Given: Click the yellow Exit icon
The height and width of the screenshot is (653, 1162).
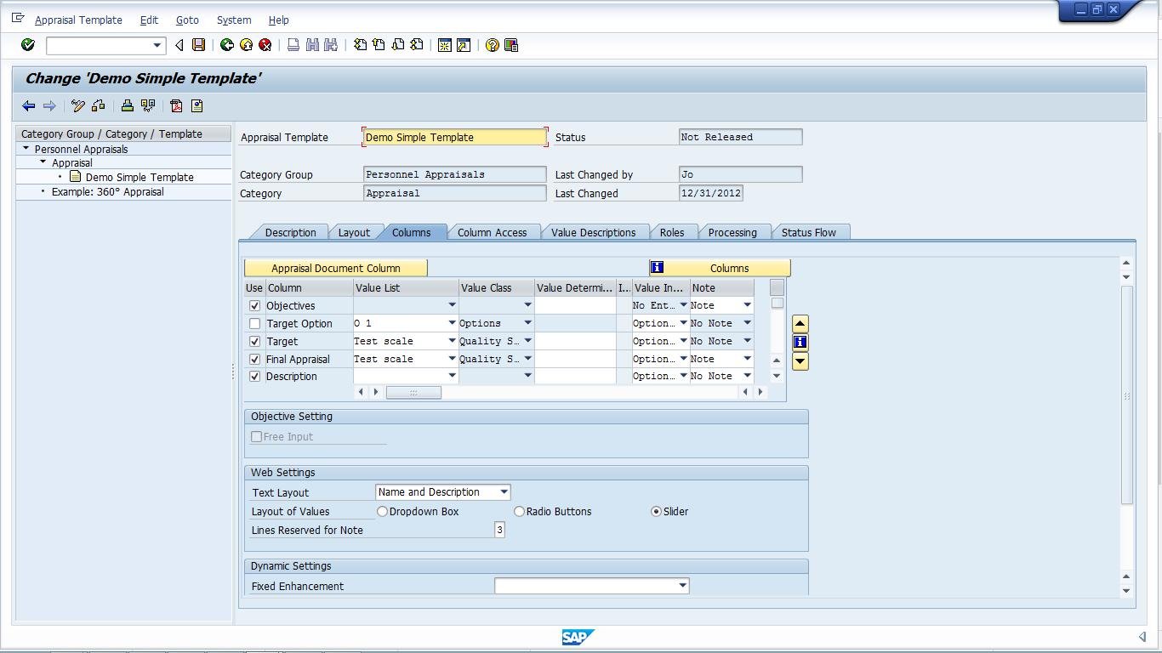Looking at the screenshot, I should click(246, 45).
